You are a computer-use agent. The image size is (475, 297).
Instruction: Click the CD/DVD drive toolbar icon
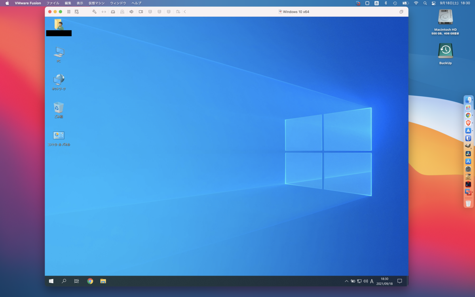point(122,12)
